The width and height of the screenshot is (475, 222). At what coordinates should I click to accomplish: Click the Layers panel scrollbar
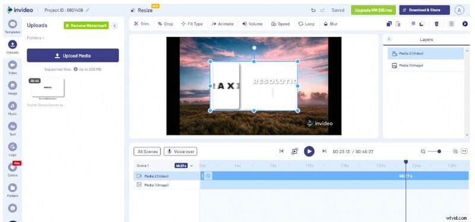[467, 93]
